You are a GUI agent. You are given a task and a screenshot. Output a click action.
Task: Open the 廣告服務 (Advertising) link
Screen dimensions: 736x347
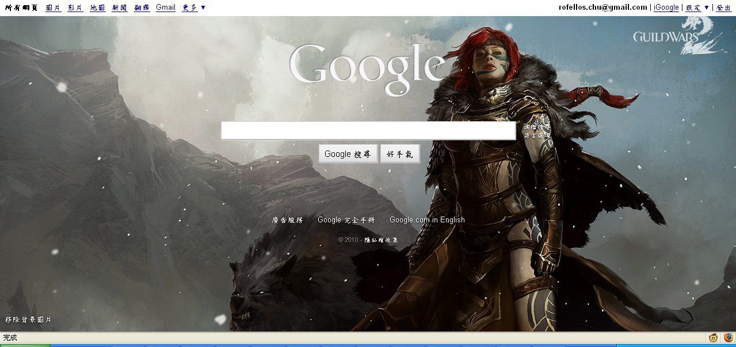287,220
